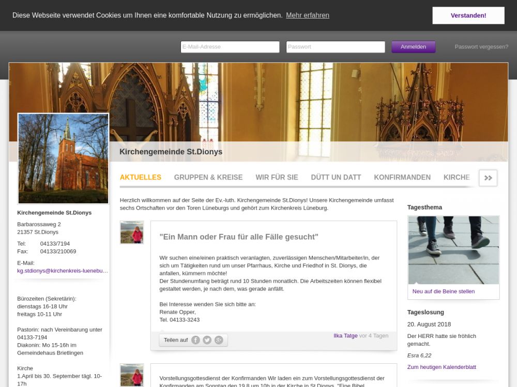Open the Tagesthema sneakers image

(453, 250)
